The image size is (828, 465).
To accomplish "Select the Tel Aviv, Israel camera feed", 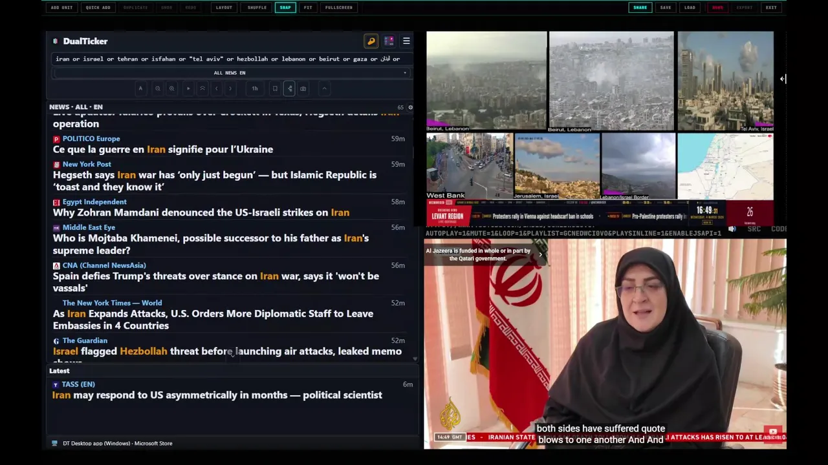I will tap(725, 81).
